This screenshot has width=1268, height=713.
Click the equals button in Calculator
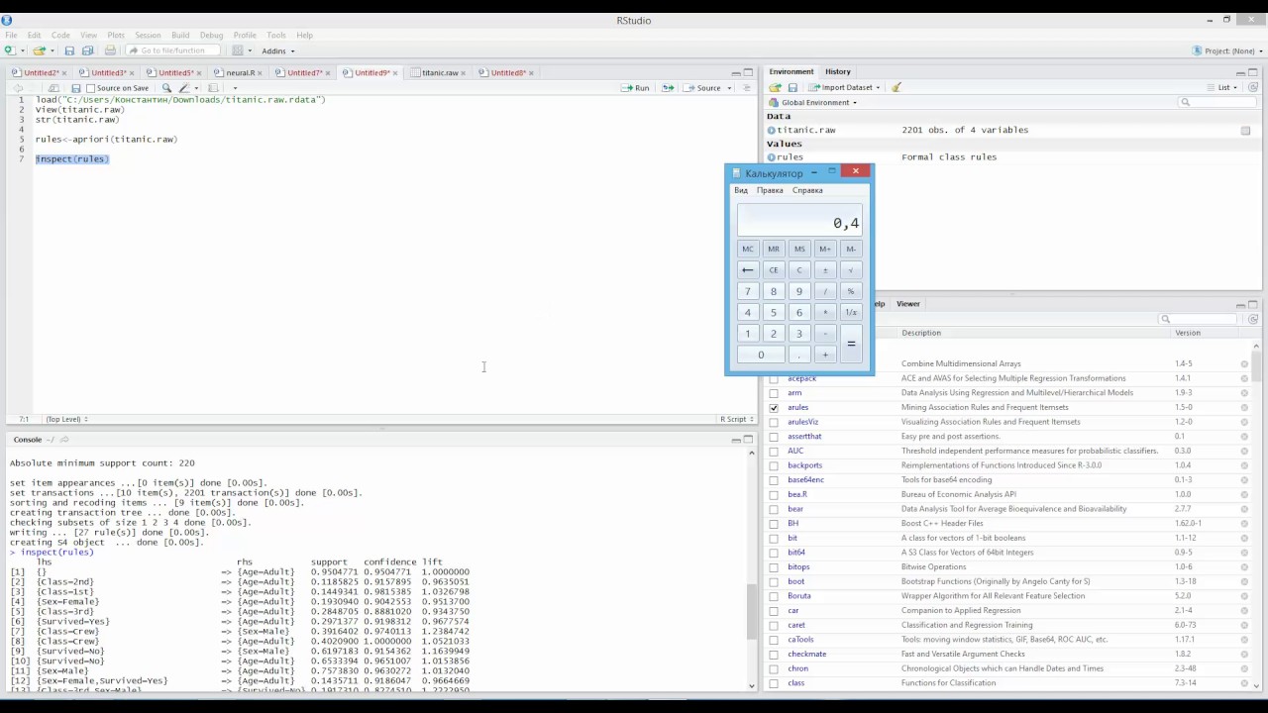(851, 344)
